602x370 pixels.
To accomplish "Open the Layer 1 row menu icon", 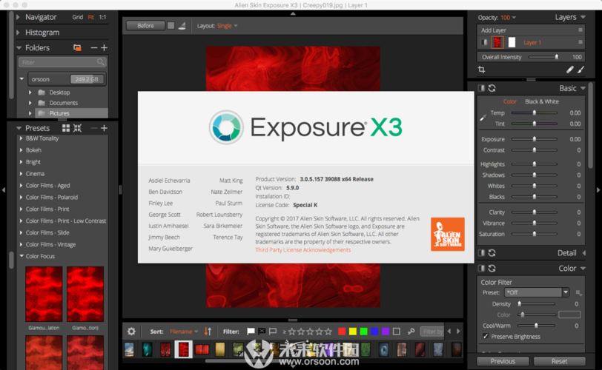I will (x=580, y=42).
